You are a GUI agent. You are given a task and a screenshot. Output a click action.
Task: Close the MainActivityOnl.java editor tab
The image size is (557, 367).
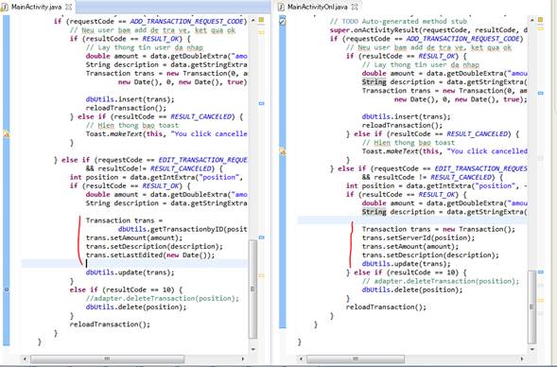[355, 7]
